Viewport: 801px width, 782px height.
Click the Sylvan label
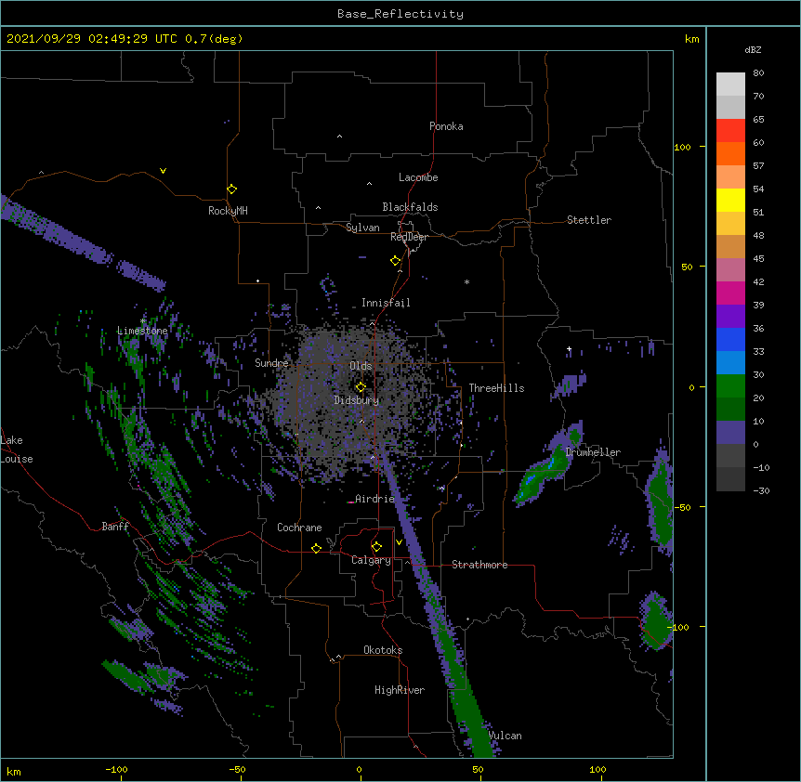(362, 228)
